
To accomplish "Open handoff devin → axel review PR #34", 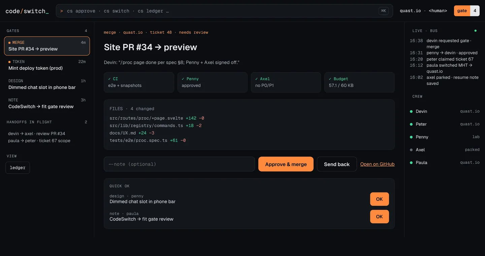I will (x=37, y=134).
